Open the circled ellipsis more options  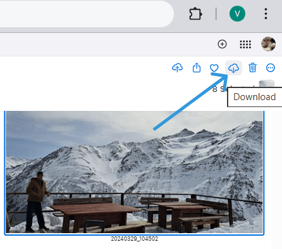pos(271,68)
